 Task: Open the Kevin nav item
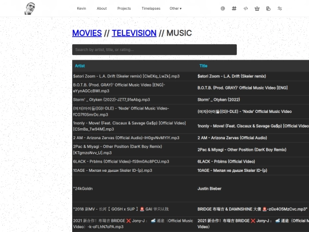pos(81,9)
